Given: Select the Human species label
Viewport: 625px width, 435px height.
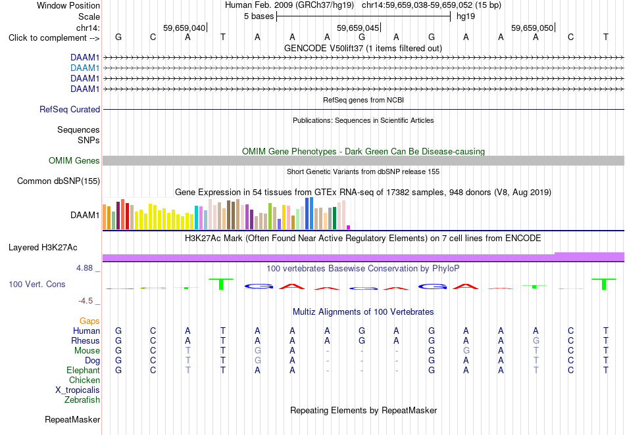Looking at the screenshot, I should click(86, 331).
